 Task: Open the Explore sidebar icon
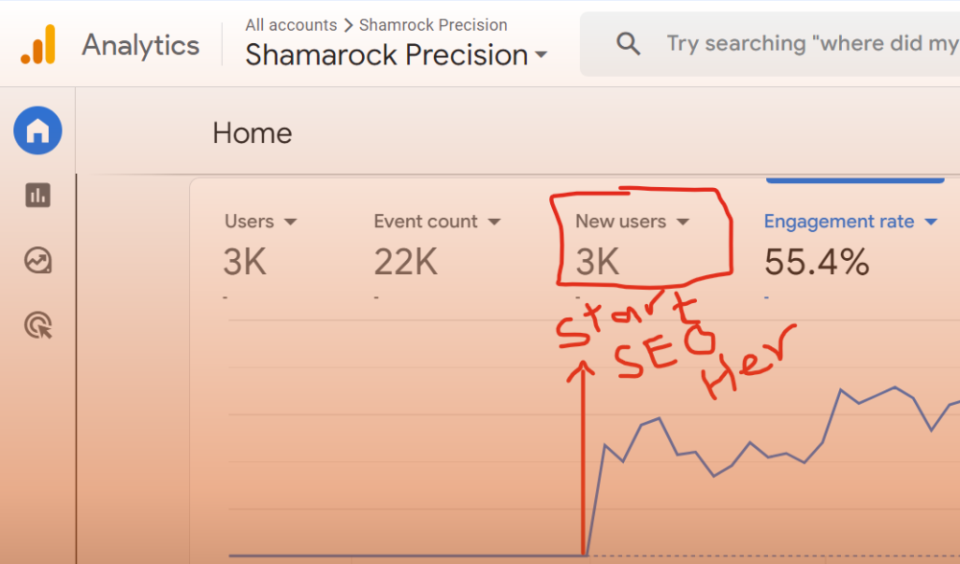tap(37, 261)
